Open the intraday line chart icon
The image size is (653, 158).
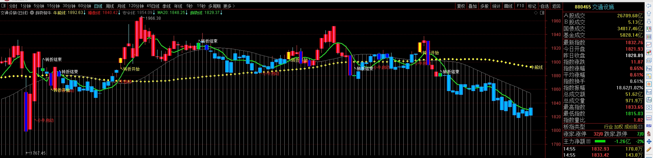pyautogui.click(x=649, y=45)
